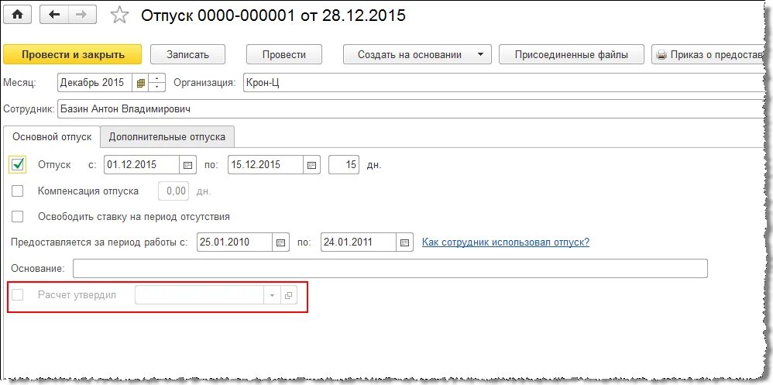Open the Расчет утвердил dropdown list

[272, 295]
